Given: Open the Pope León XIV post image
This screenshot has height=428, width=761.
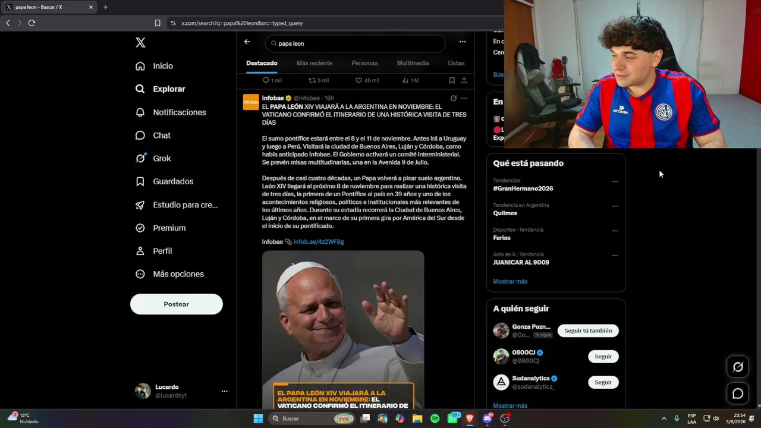Looking at the screenshot, I should [343, 329].
